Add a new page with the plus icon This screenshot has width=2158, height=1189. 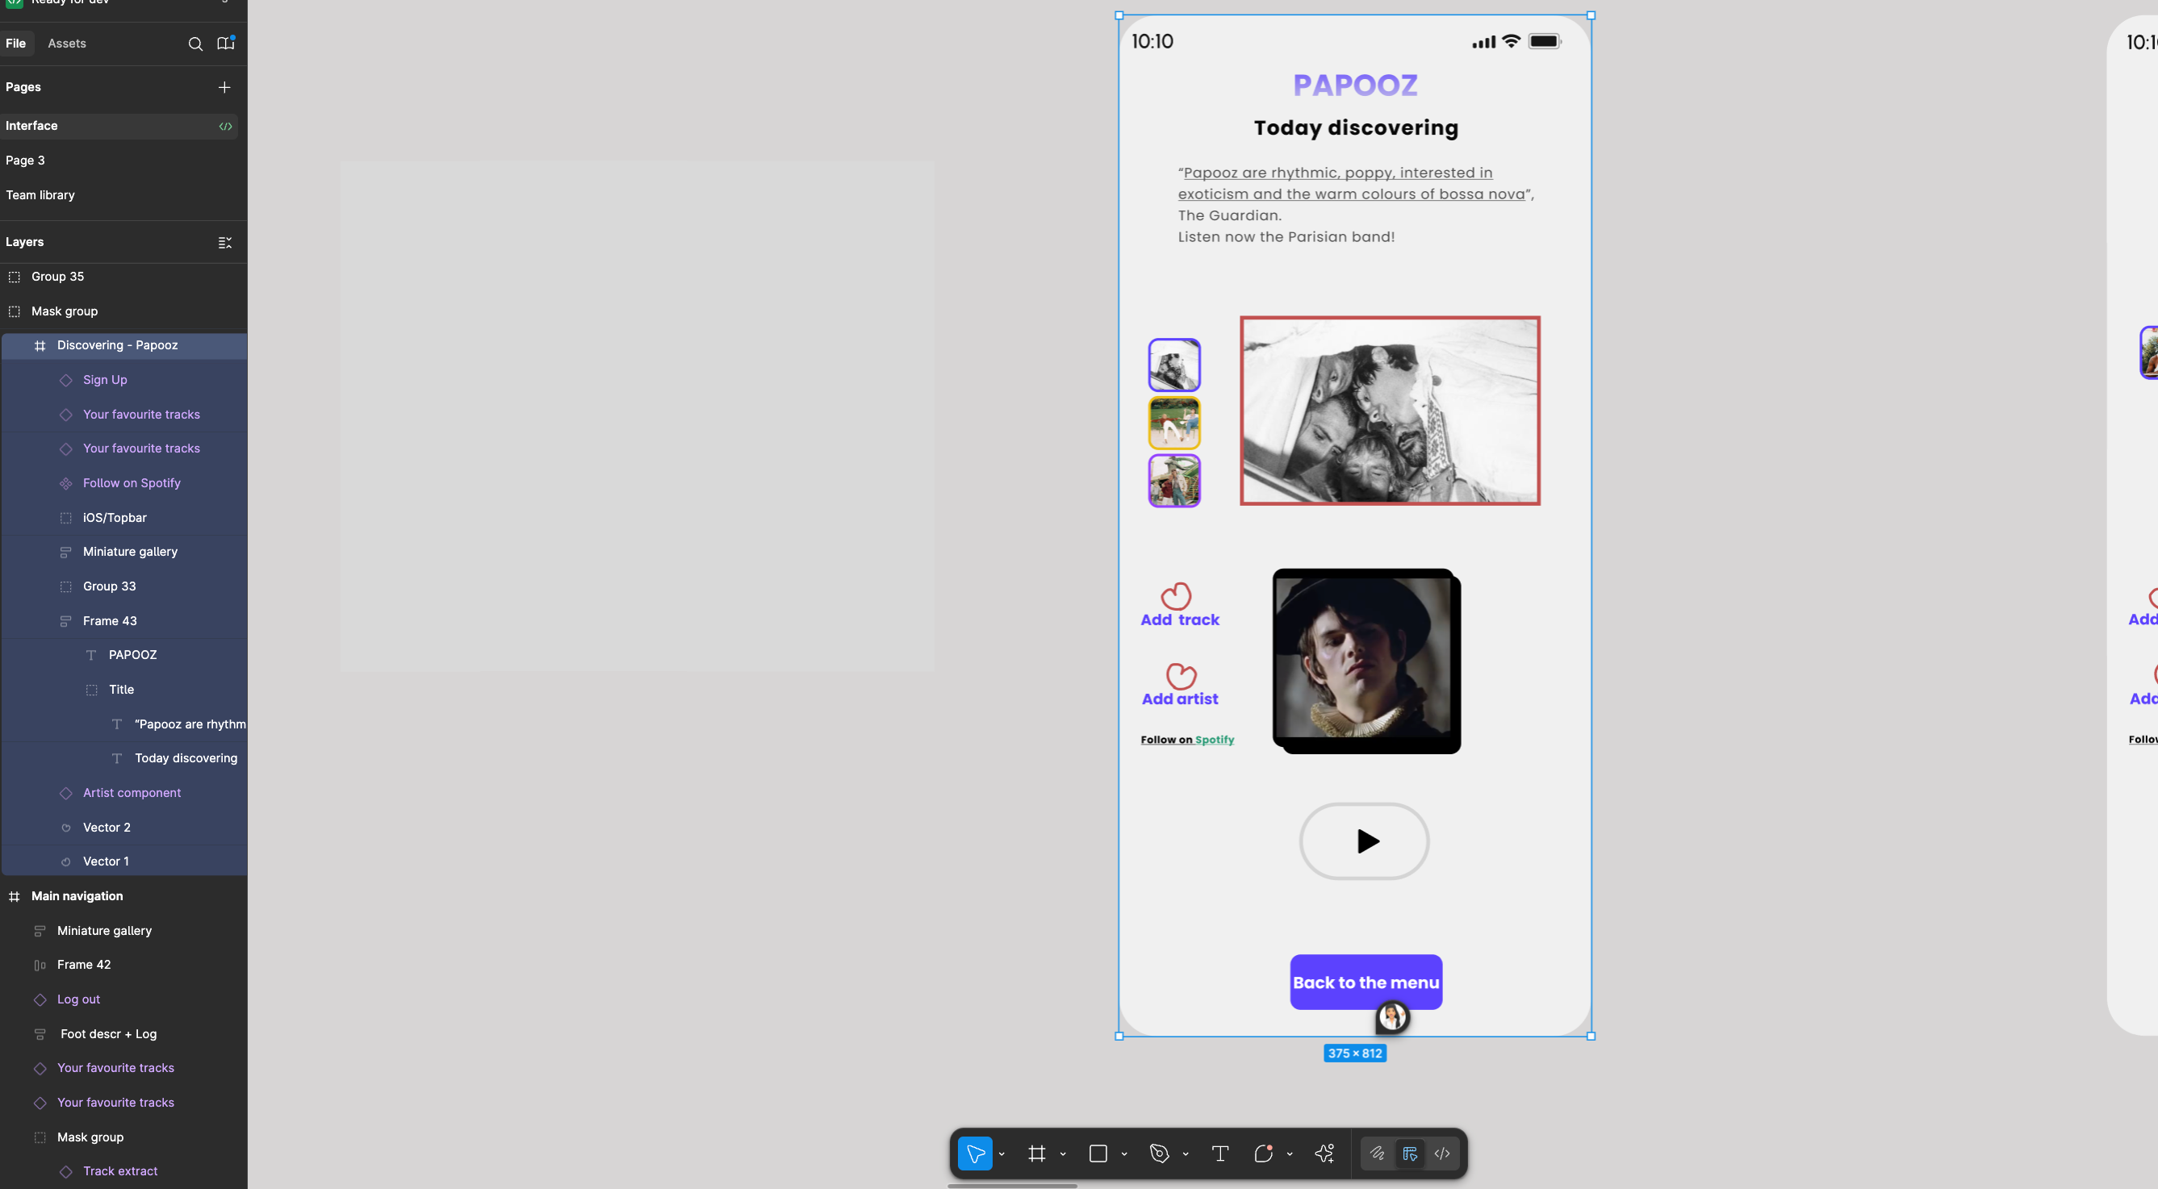[x=224, y=87]
